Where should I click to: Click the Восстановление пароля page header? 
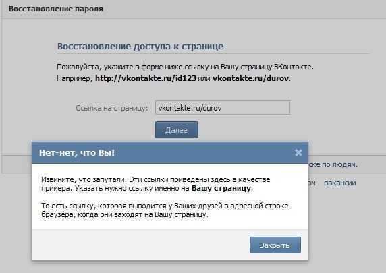click(x=56, y=9)
